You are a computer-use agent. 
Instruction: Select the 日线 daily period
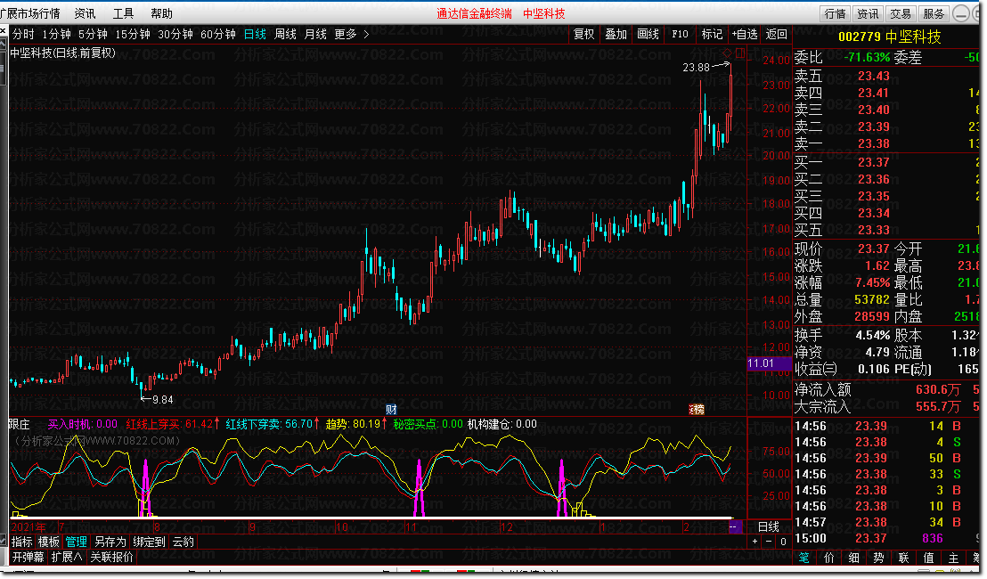pyautogui.click(x=255, y=34)
